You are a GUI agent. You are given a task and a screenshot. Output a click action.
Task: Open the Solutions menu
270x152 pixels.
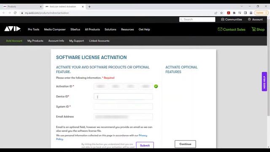click(x=111, y=30)
